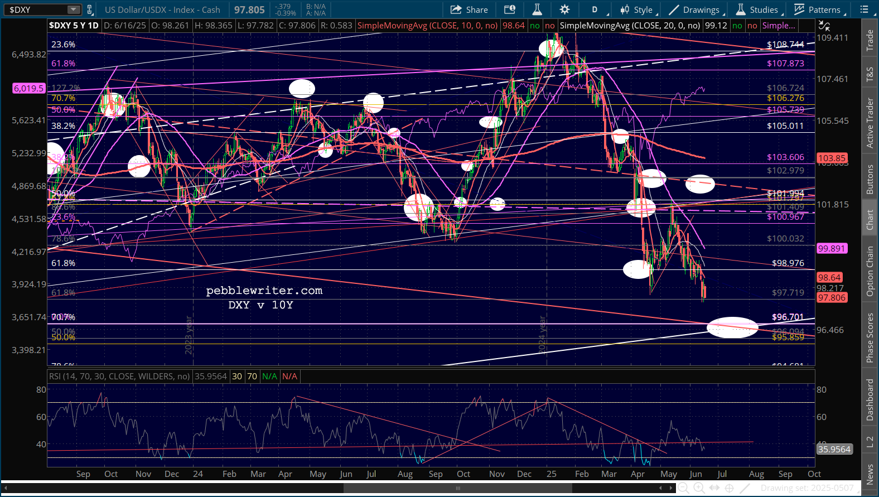Select the crosshair cursor icon
Screen dimensions: 879x497
pyautogui.click(x=730, y=488)
